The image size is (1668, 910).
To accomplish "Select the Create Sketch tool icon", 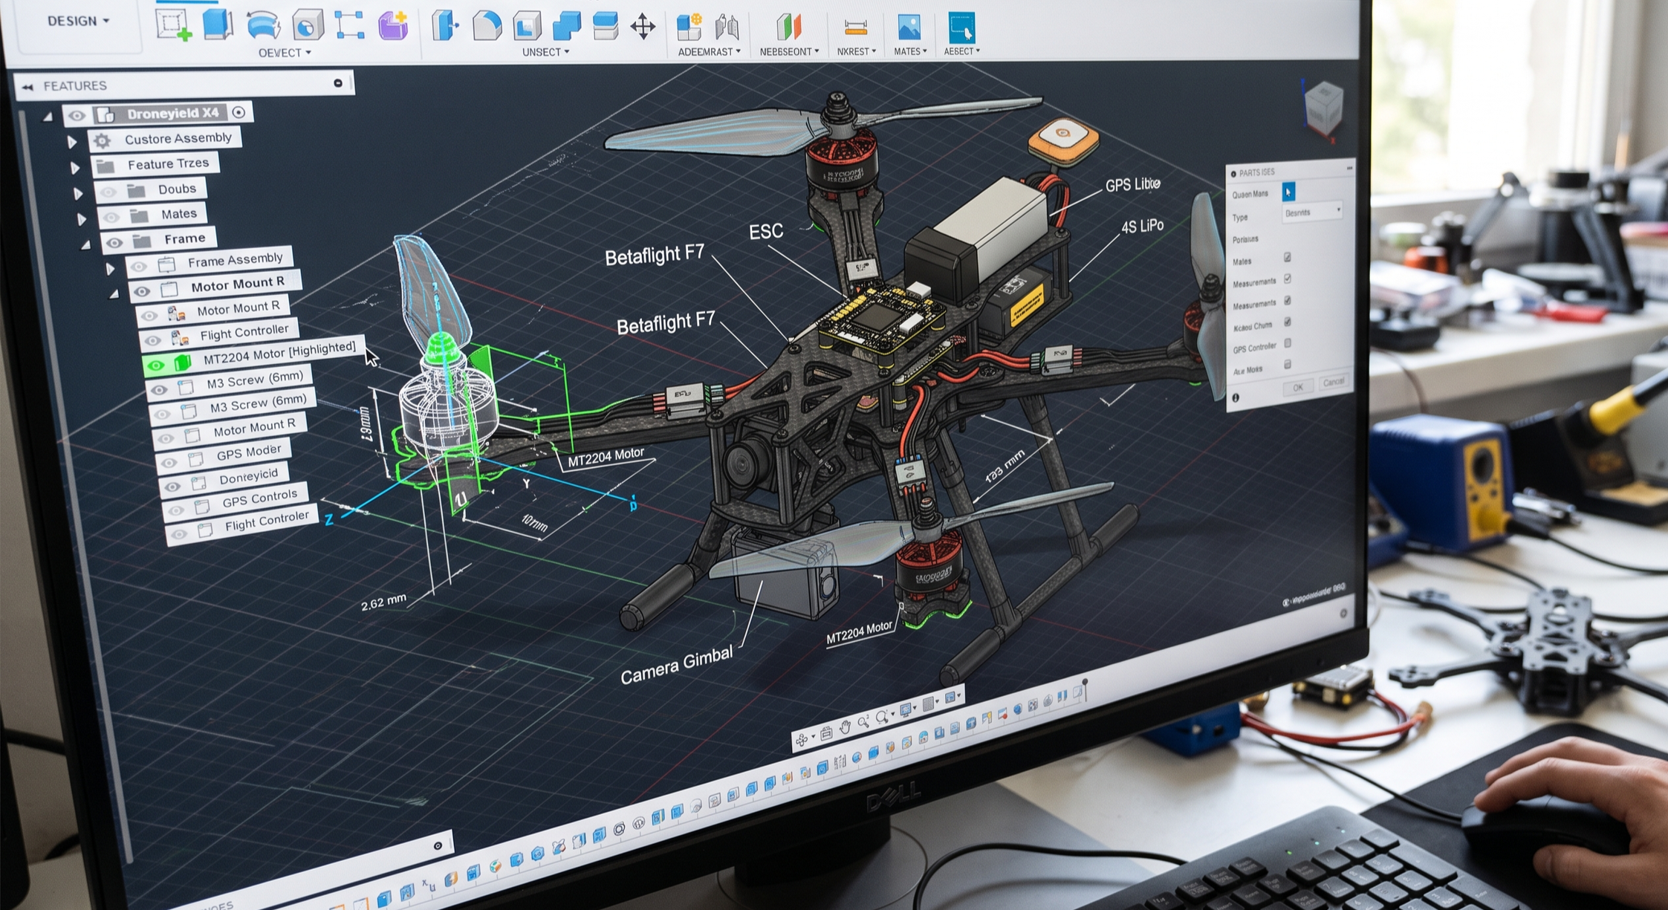I will 173,25.
